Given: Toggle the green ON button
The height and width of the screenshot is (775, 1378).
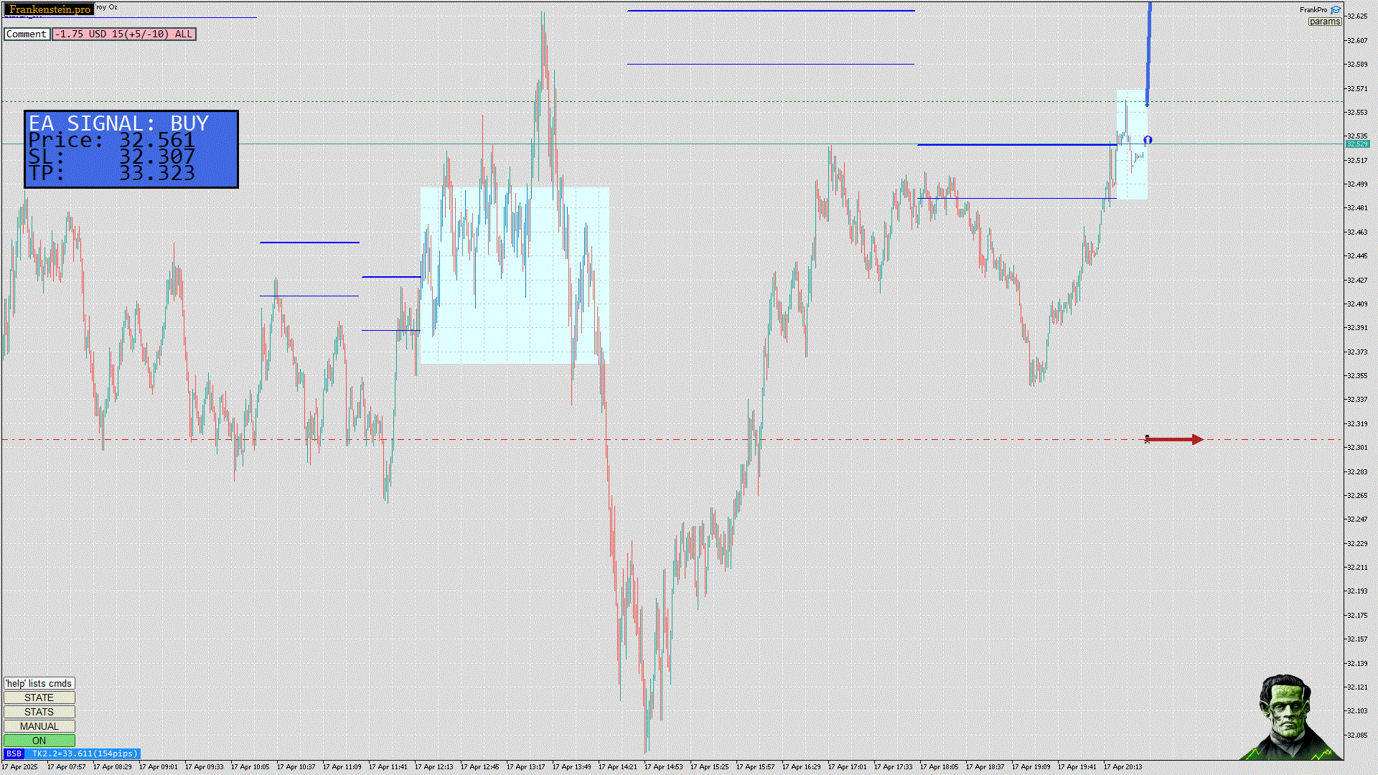Looking at the screenshot, I should 39,741.
